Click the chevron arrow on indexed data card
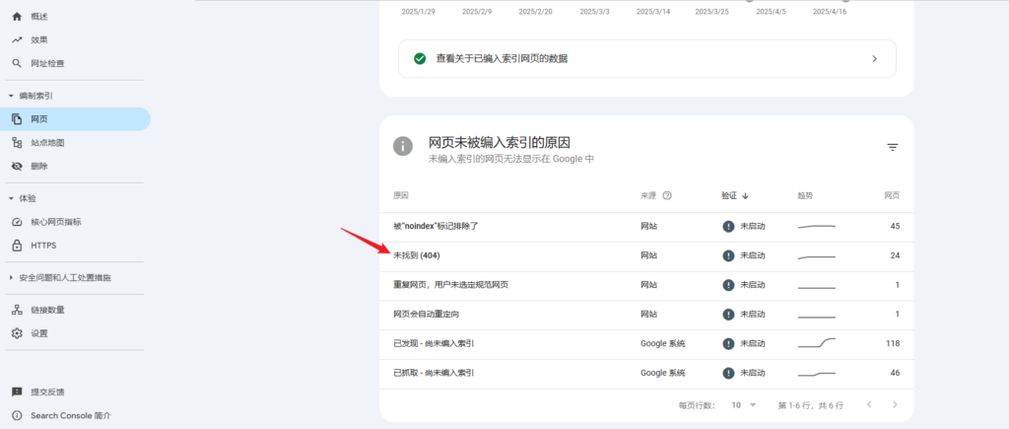The height and width of the screenshot is (429, 1009). (x=874, y=58)
